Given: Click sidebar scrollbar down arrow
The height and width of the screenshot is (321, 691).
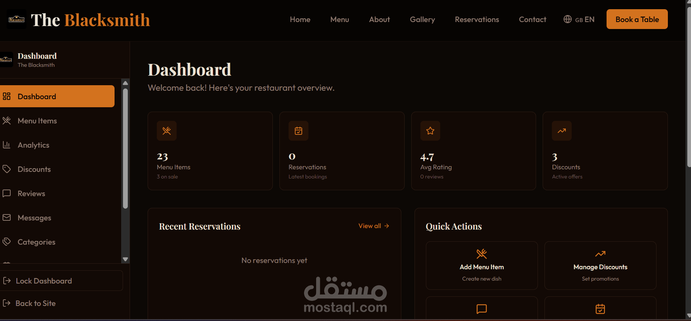Looking at the screenshot, I should pyautogui.click(x=125, y=259).
